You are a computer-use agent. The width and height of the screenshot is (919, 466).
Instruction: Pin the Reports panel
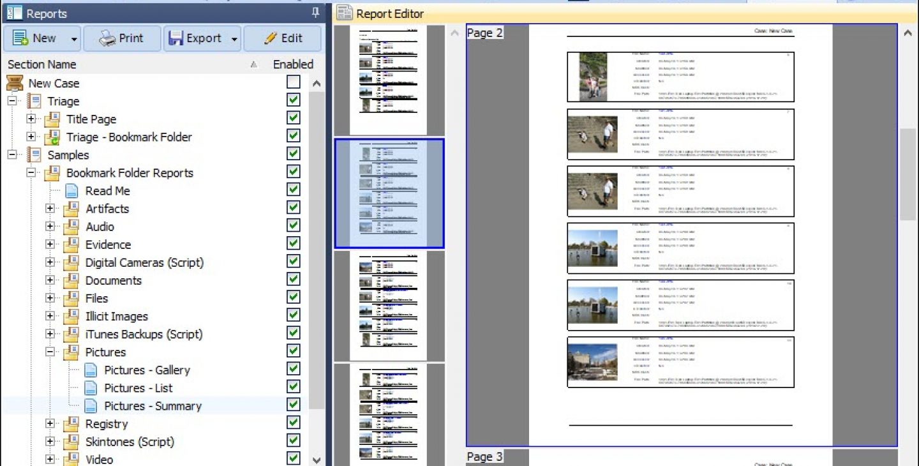point(315,13)
